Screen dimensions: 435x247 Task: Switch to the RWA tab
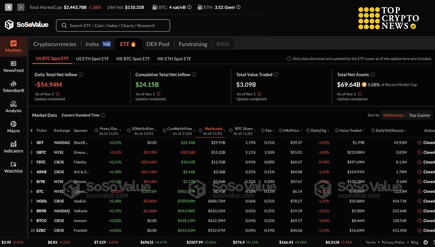click(x=223, y=44)
